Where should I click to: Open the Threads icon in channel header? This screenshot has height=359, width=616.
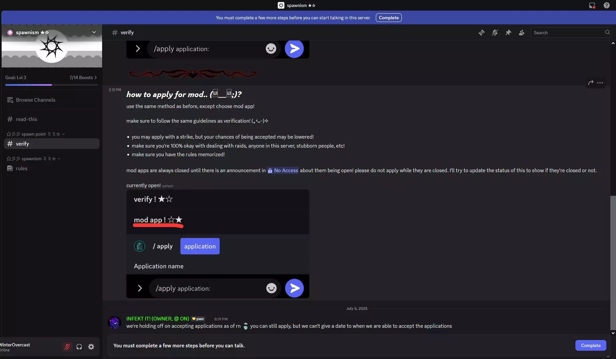(x=481, y=33)
